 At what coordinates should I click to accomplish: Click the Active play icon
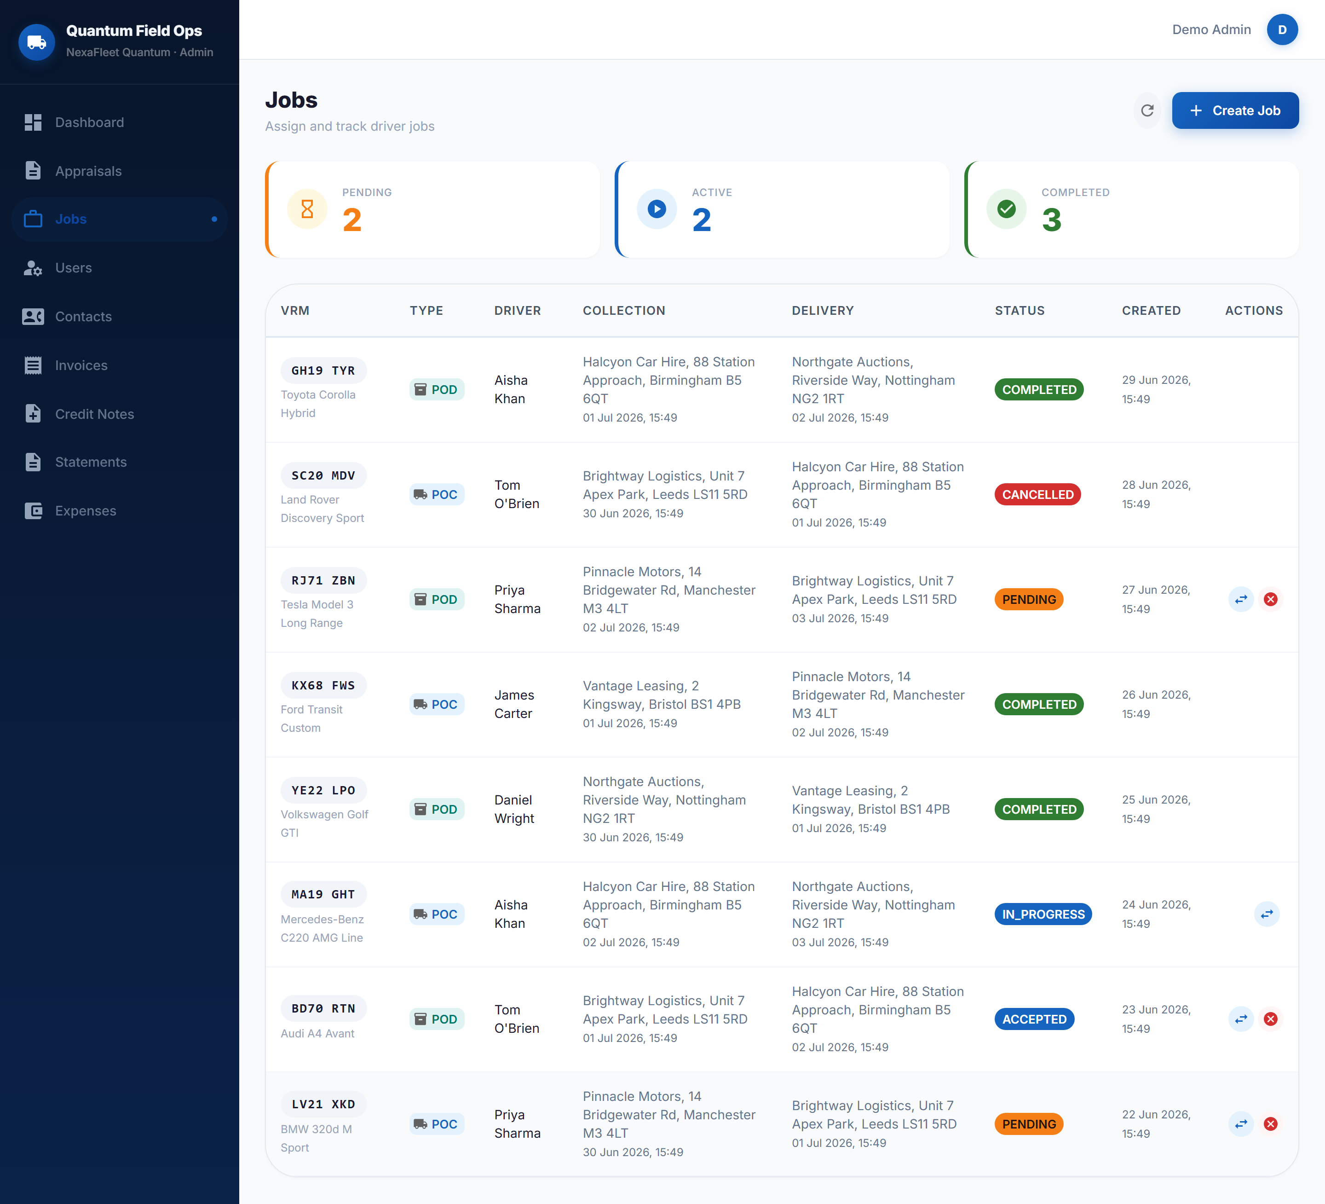coord(657,209)
